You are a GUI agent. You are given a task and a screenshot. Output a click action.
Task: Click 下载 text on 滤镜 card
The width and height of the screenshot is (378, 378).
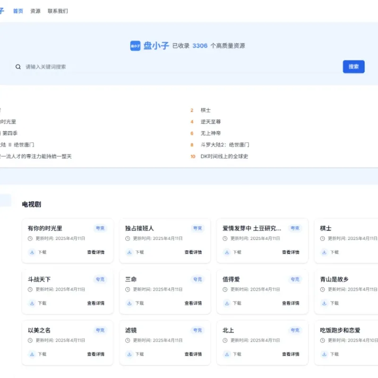(139, 354)
